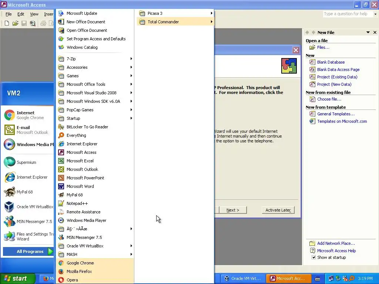
Task: Open Microsoft Update
Action: [x=95, y=13]
